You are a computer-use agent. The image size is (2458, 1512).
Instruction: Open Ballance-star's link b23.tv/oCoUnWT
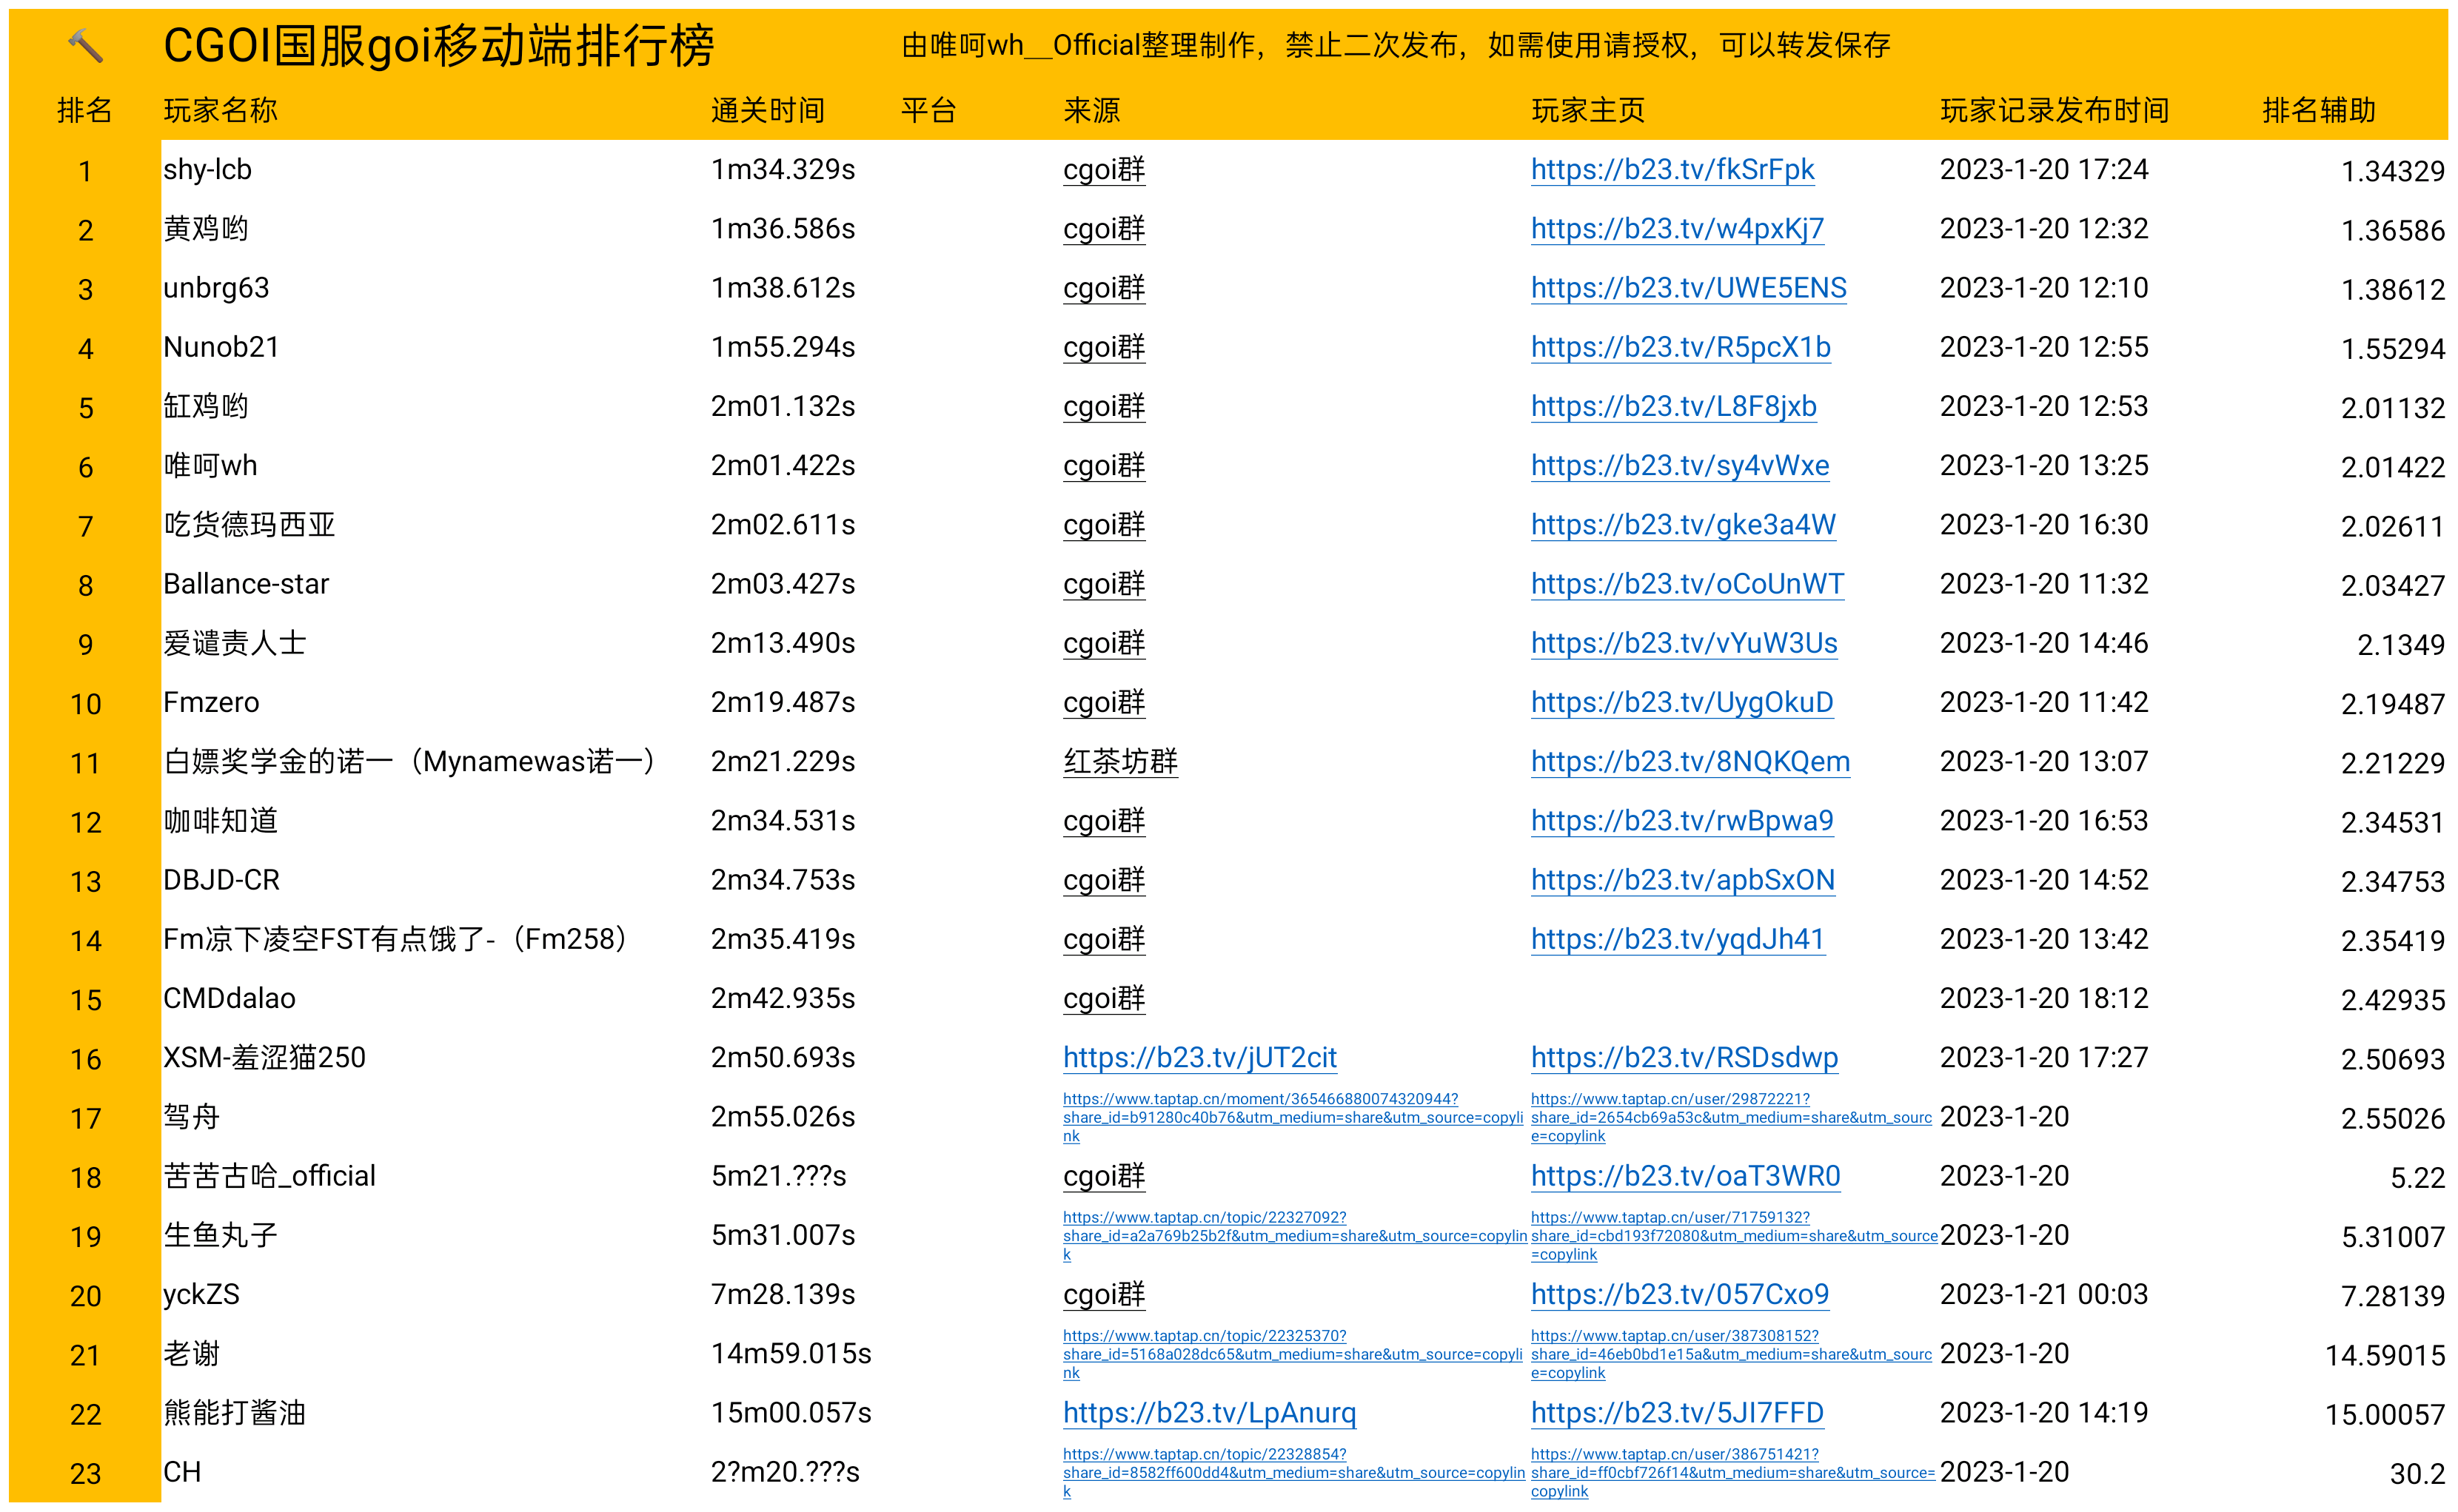pos(1687,583)
